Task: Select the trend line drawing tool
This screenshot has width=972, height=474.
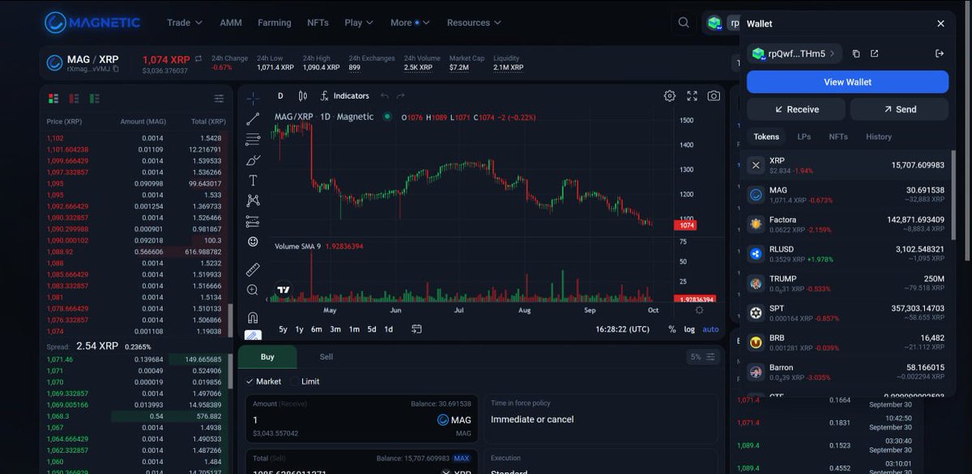Action: click(253, 119)
